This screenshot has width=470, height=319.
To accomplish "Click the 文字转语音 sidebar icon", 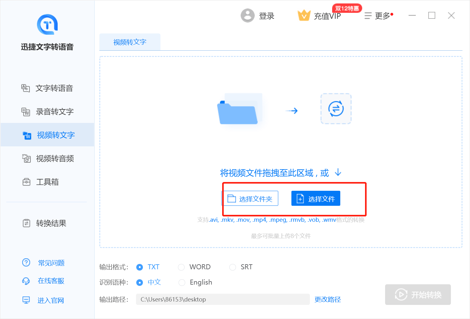I will point(25,88).
